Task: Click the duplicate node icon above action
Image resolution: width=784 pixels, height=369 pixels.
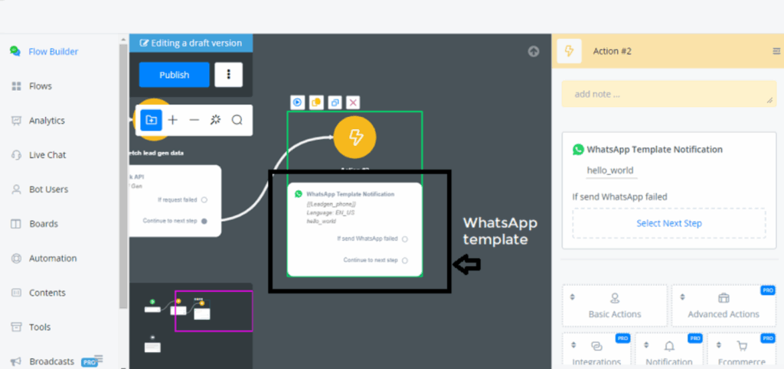Action: pyautogui.click(x=335, y=102)
